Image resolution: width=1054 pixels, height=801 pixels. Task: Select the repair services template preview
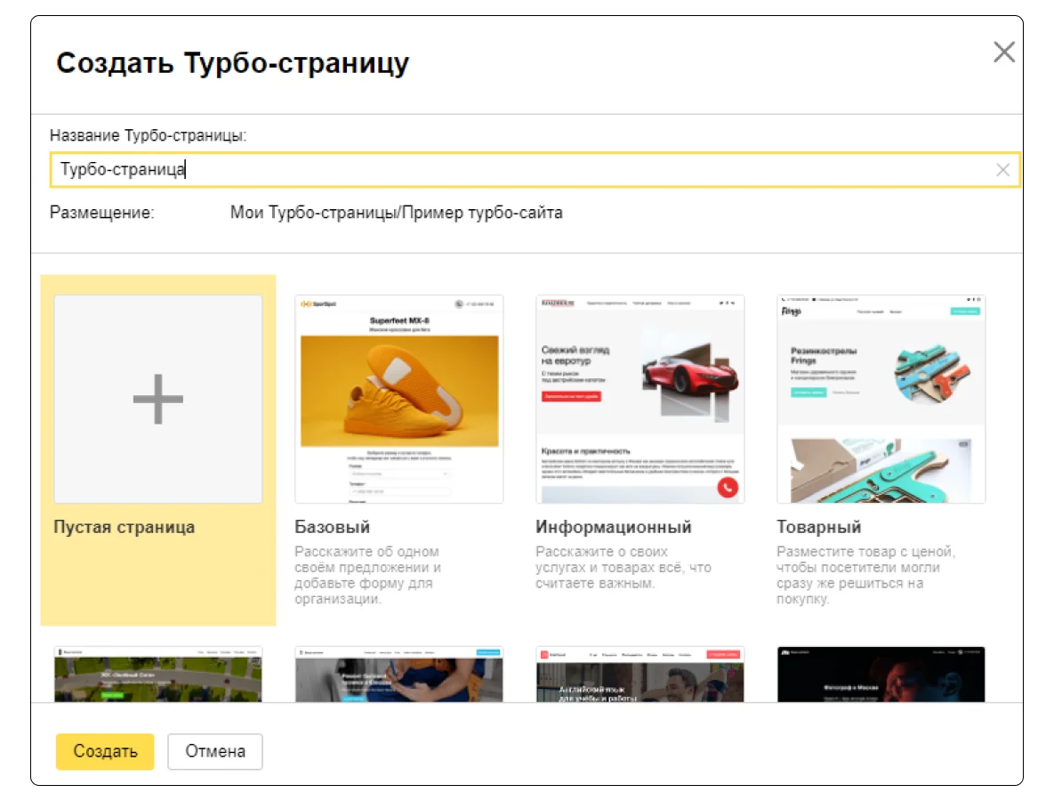click(398, 674)
